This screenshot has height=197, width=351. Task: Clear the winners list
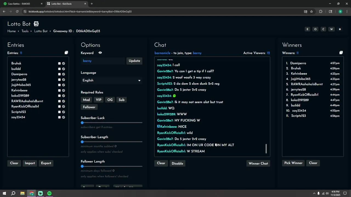click(313, 163)
